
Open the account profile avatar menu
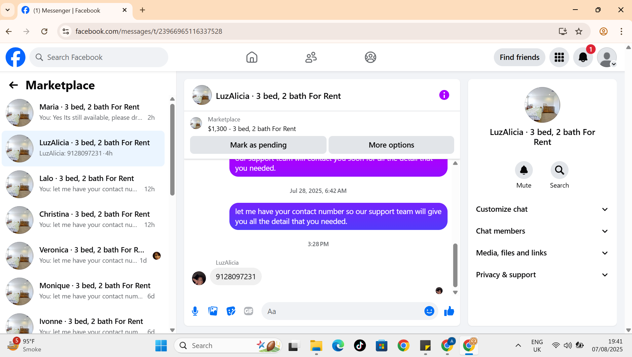click(607, 57)
